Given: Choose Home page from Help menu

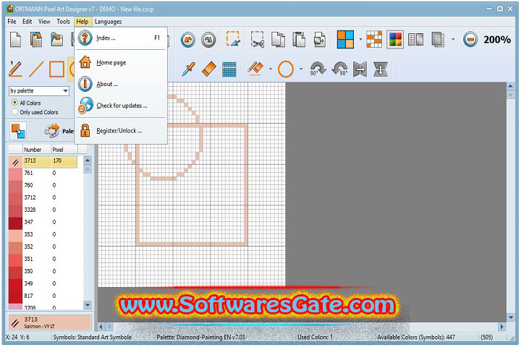Looking at the screenshot, I should pyautogui.click(x=121, y=62).
